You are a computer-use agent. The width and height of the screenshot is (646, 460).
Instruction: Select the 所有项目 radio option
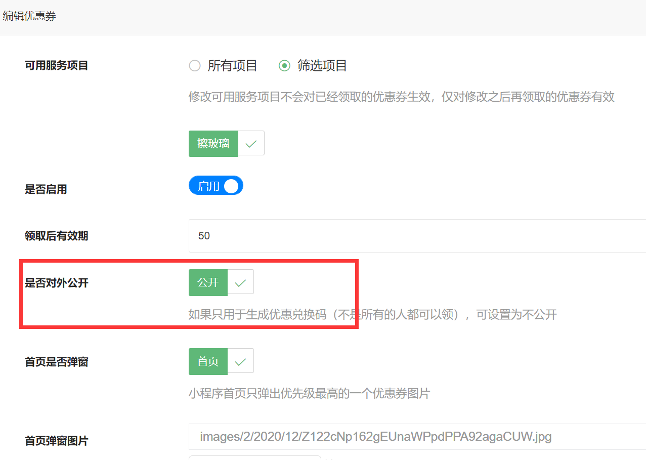click(x=223, y=66)
